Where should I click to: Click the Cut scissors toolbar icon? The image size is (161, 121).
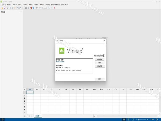tap(10, 8)
